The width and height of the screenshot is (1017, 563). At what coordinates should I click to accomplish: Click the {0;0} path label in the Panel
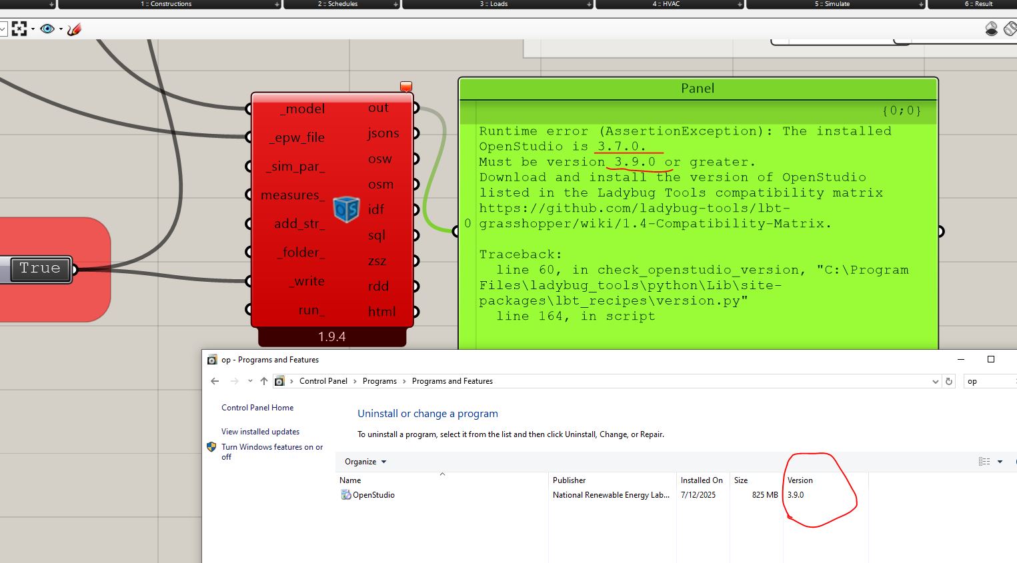point(901,111)
